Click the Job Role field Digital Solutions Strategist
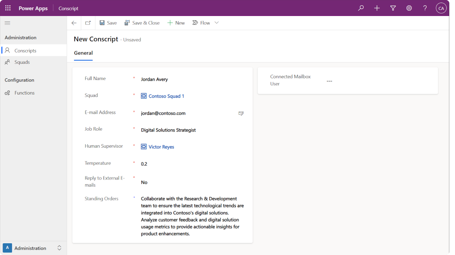 click(x=192, y=130)
